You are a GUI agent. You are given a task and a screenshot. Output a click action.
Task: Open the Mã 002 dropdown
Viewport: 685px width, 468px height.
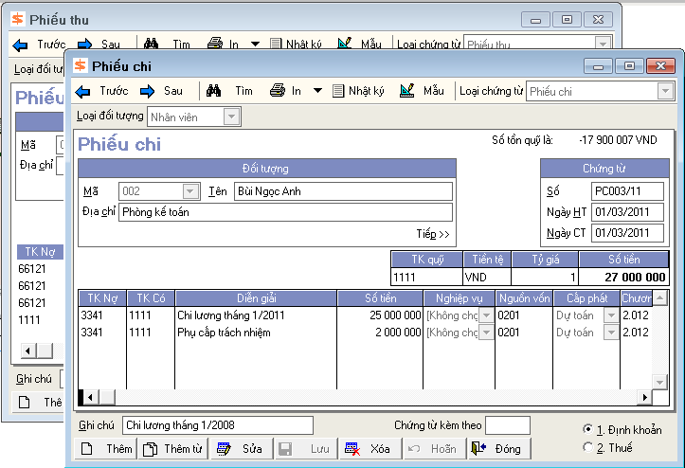[190, 191]
